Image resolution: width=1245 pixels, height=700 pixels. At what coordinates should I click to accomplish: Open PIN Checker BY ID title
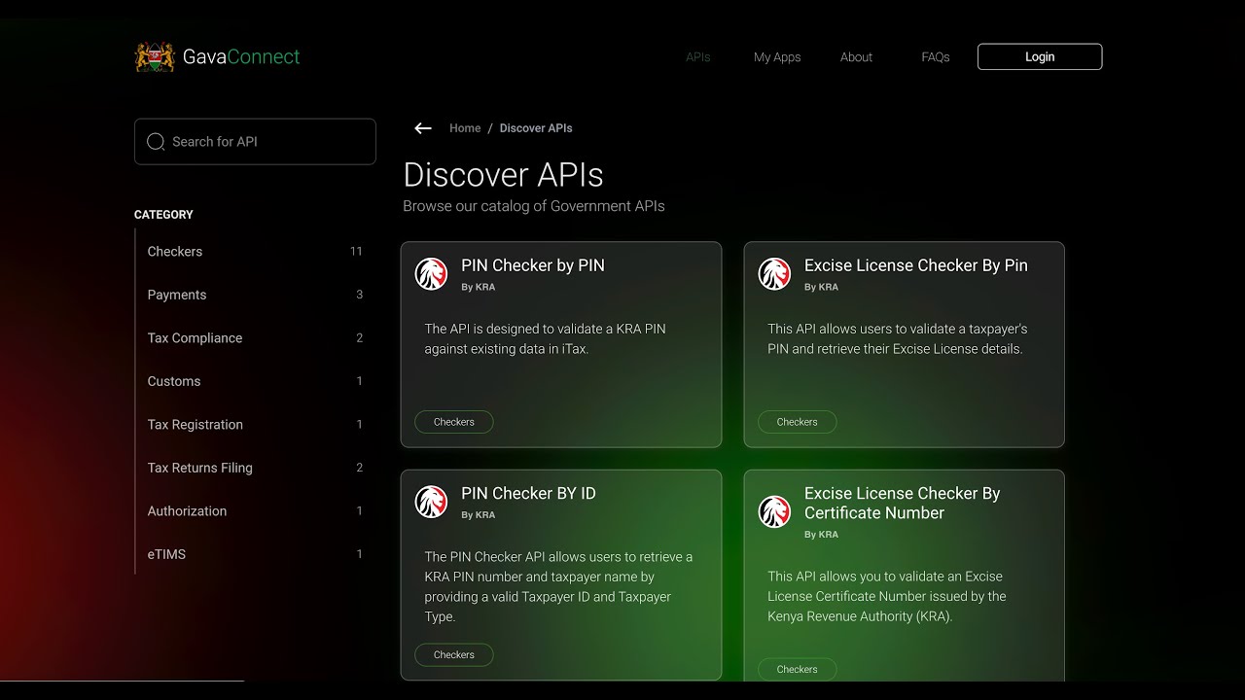(528, 494)
